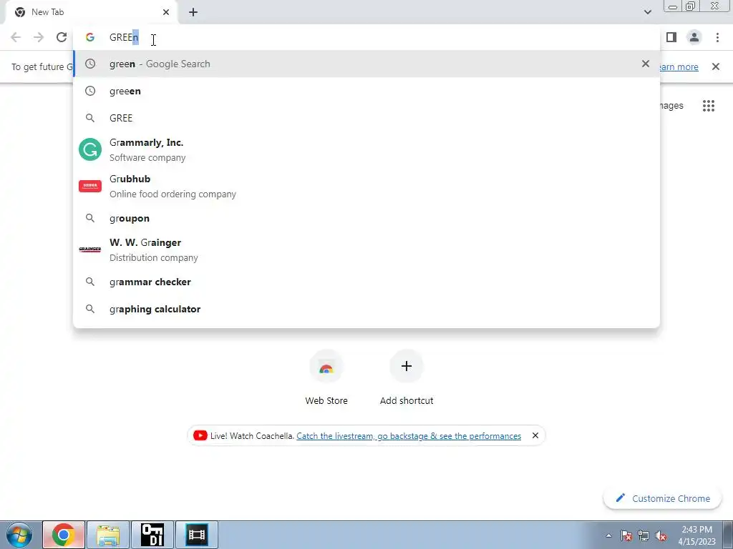The image size is (733, 549).
Task: Click the Chrome taskbar icon
Action: (x=64, y=535)
